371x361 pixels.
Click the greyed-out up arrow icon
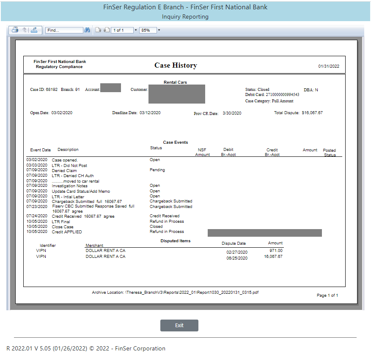pyautogui.click(x=25, y=30)
